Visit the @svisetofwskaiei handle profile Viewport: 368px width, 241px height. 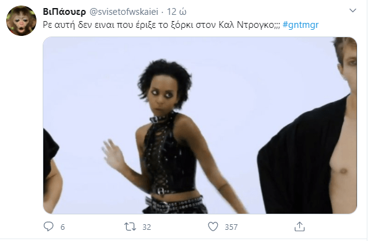click(x=124, y=12)
